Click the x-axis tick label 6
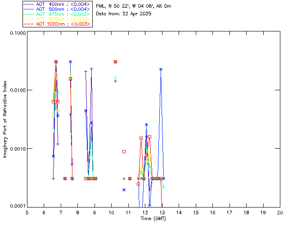Image resolution: width=288 pixels, height=230 pixels. [44, 212]
